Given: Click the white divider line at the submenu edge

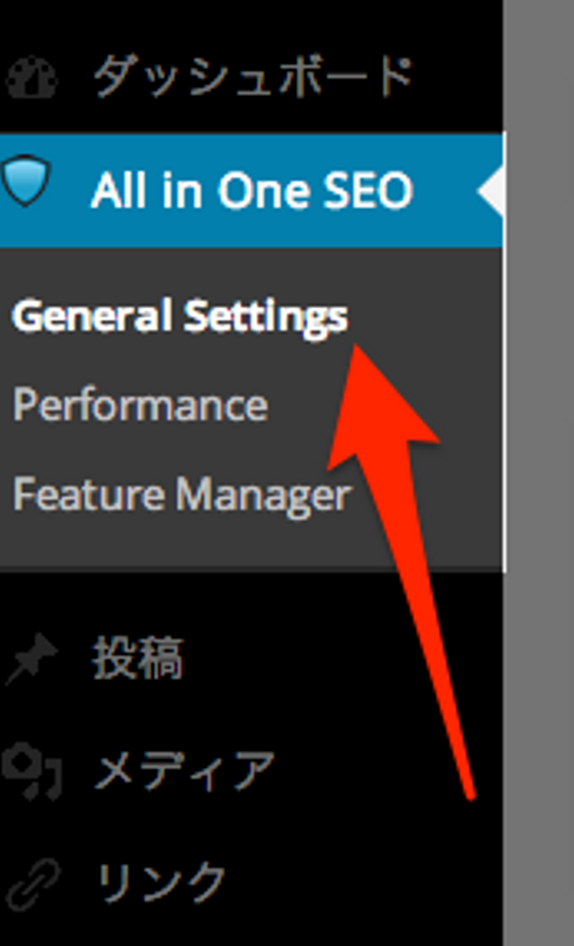Looking at the screenshot, I should click(x=504, y=399).
